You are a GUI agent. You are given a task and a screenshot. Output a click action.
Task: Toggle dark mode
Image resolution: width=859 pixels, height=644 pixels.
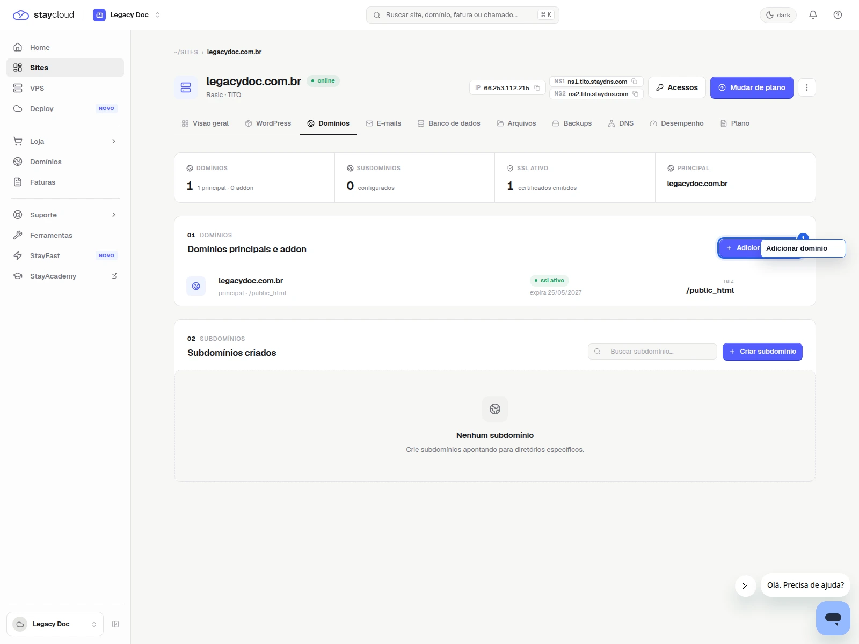point(778,15)
